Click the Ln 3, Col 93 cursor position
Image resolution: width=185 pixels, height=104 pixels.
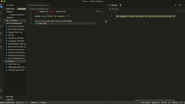click(x=145, y=103)
